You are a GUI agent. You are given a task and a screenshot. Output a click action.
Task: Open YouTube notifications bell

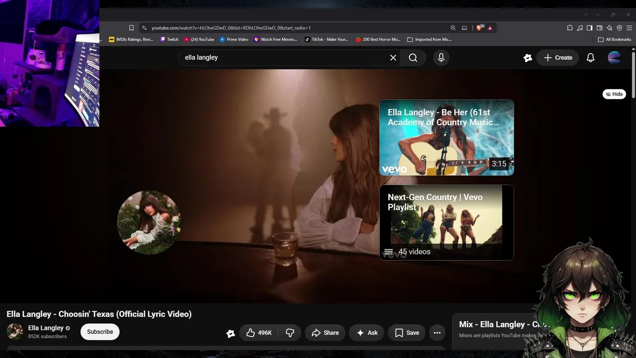tap(590, 58)
